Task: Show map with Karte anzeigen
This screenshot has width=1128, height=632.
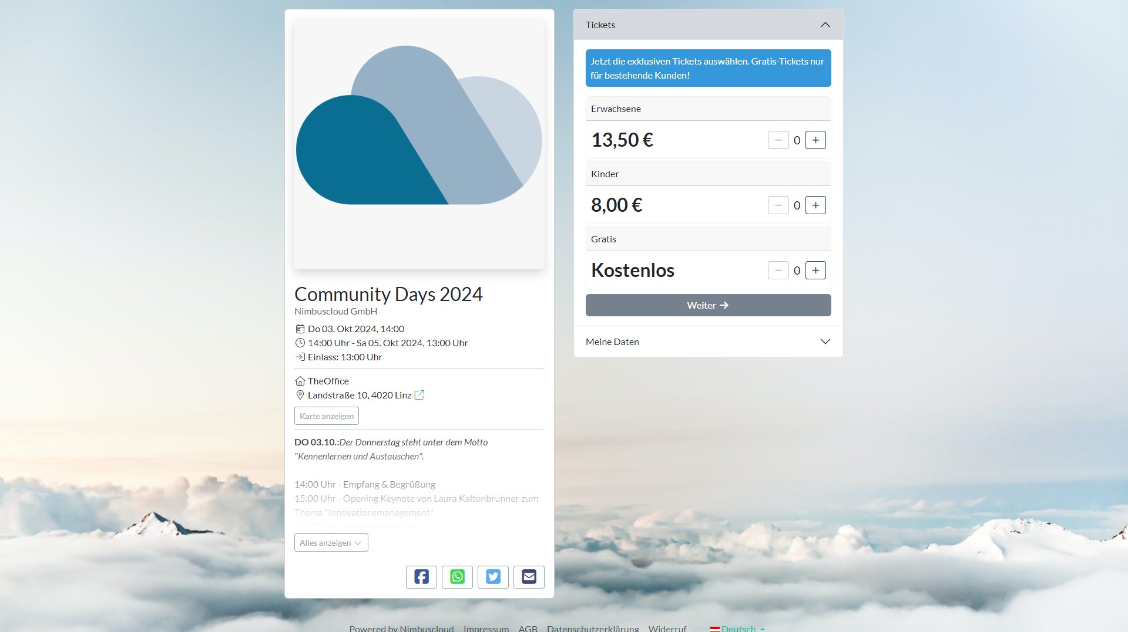Action: (326, 416)
